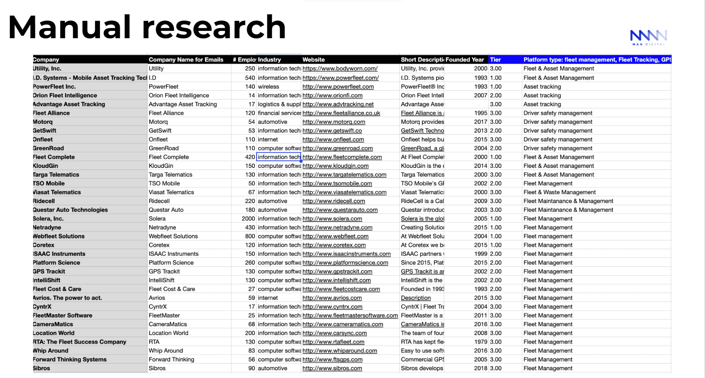Screen dimensions: 705x378
Task: Select the 'logistics & suppl' industry cell
Action: coord(279,104)
